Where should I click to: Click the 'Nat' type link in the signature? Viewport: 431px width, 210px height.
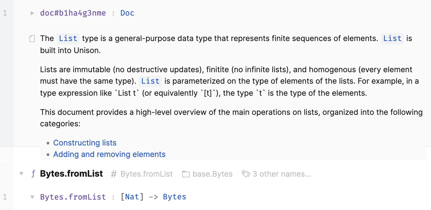(x=132, y=197)
